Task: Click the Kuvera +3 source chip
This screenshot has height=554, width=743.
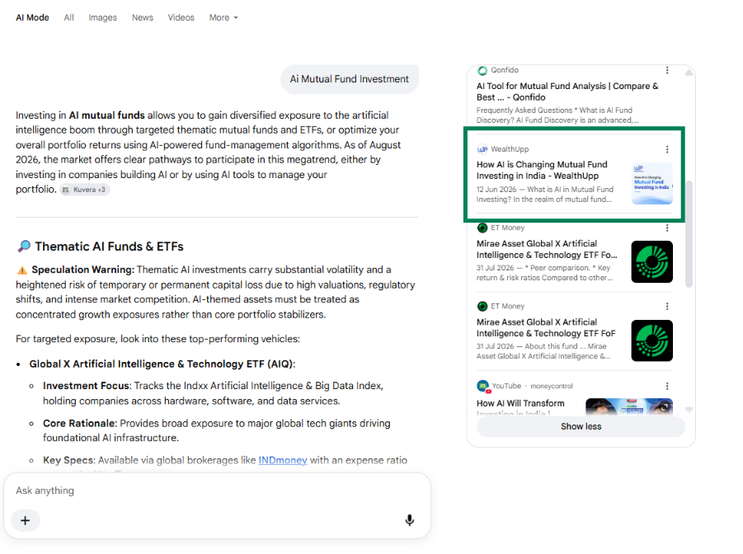Action: coord(85,190)
